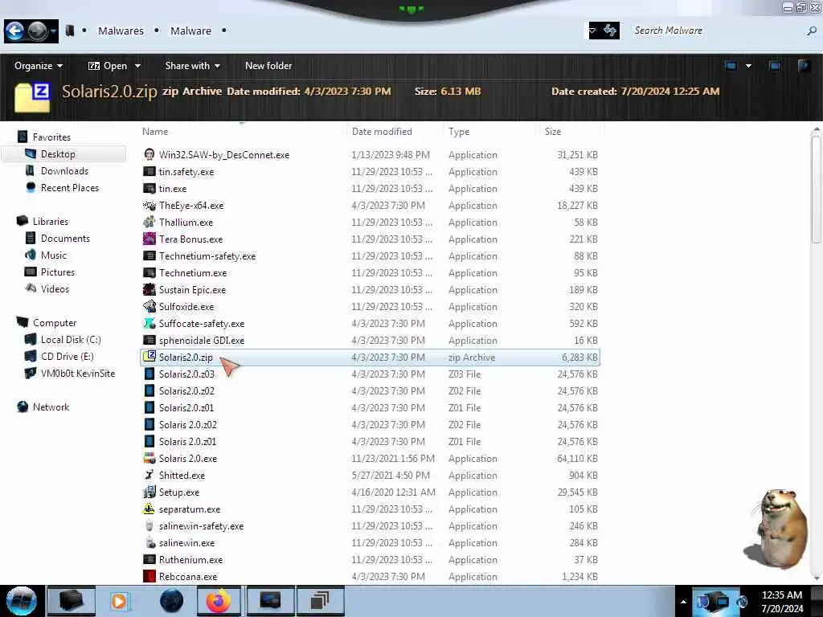Select Thallium.exe file icon
This screenshot has height=617, width=823.
[x=149, y=222]
